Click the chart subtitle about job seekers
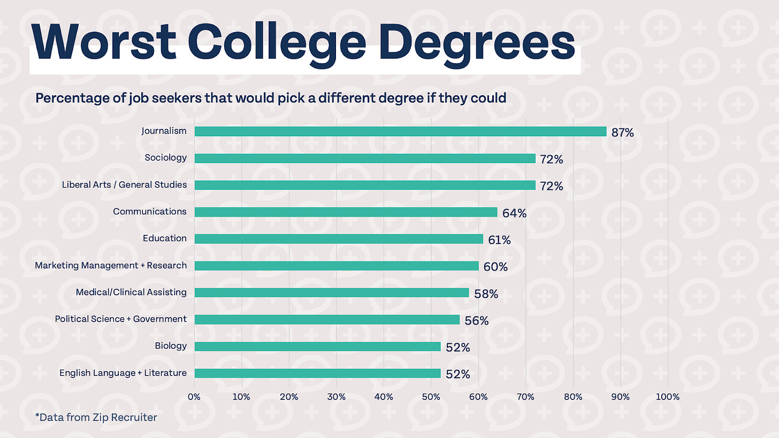The width and height of the screenshot is (779, 438). coord(270,98)
